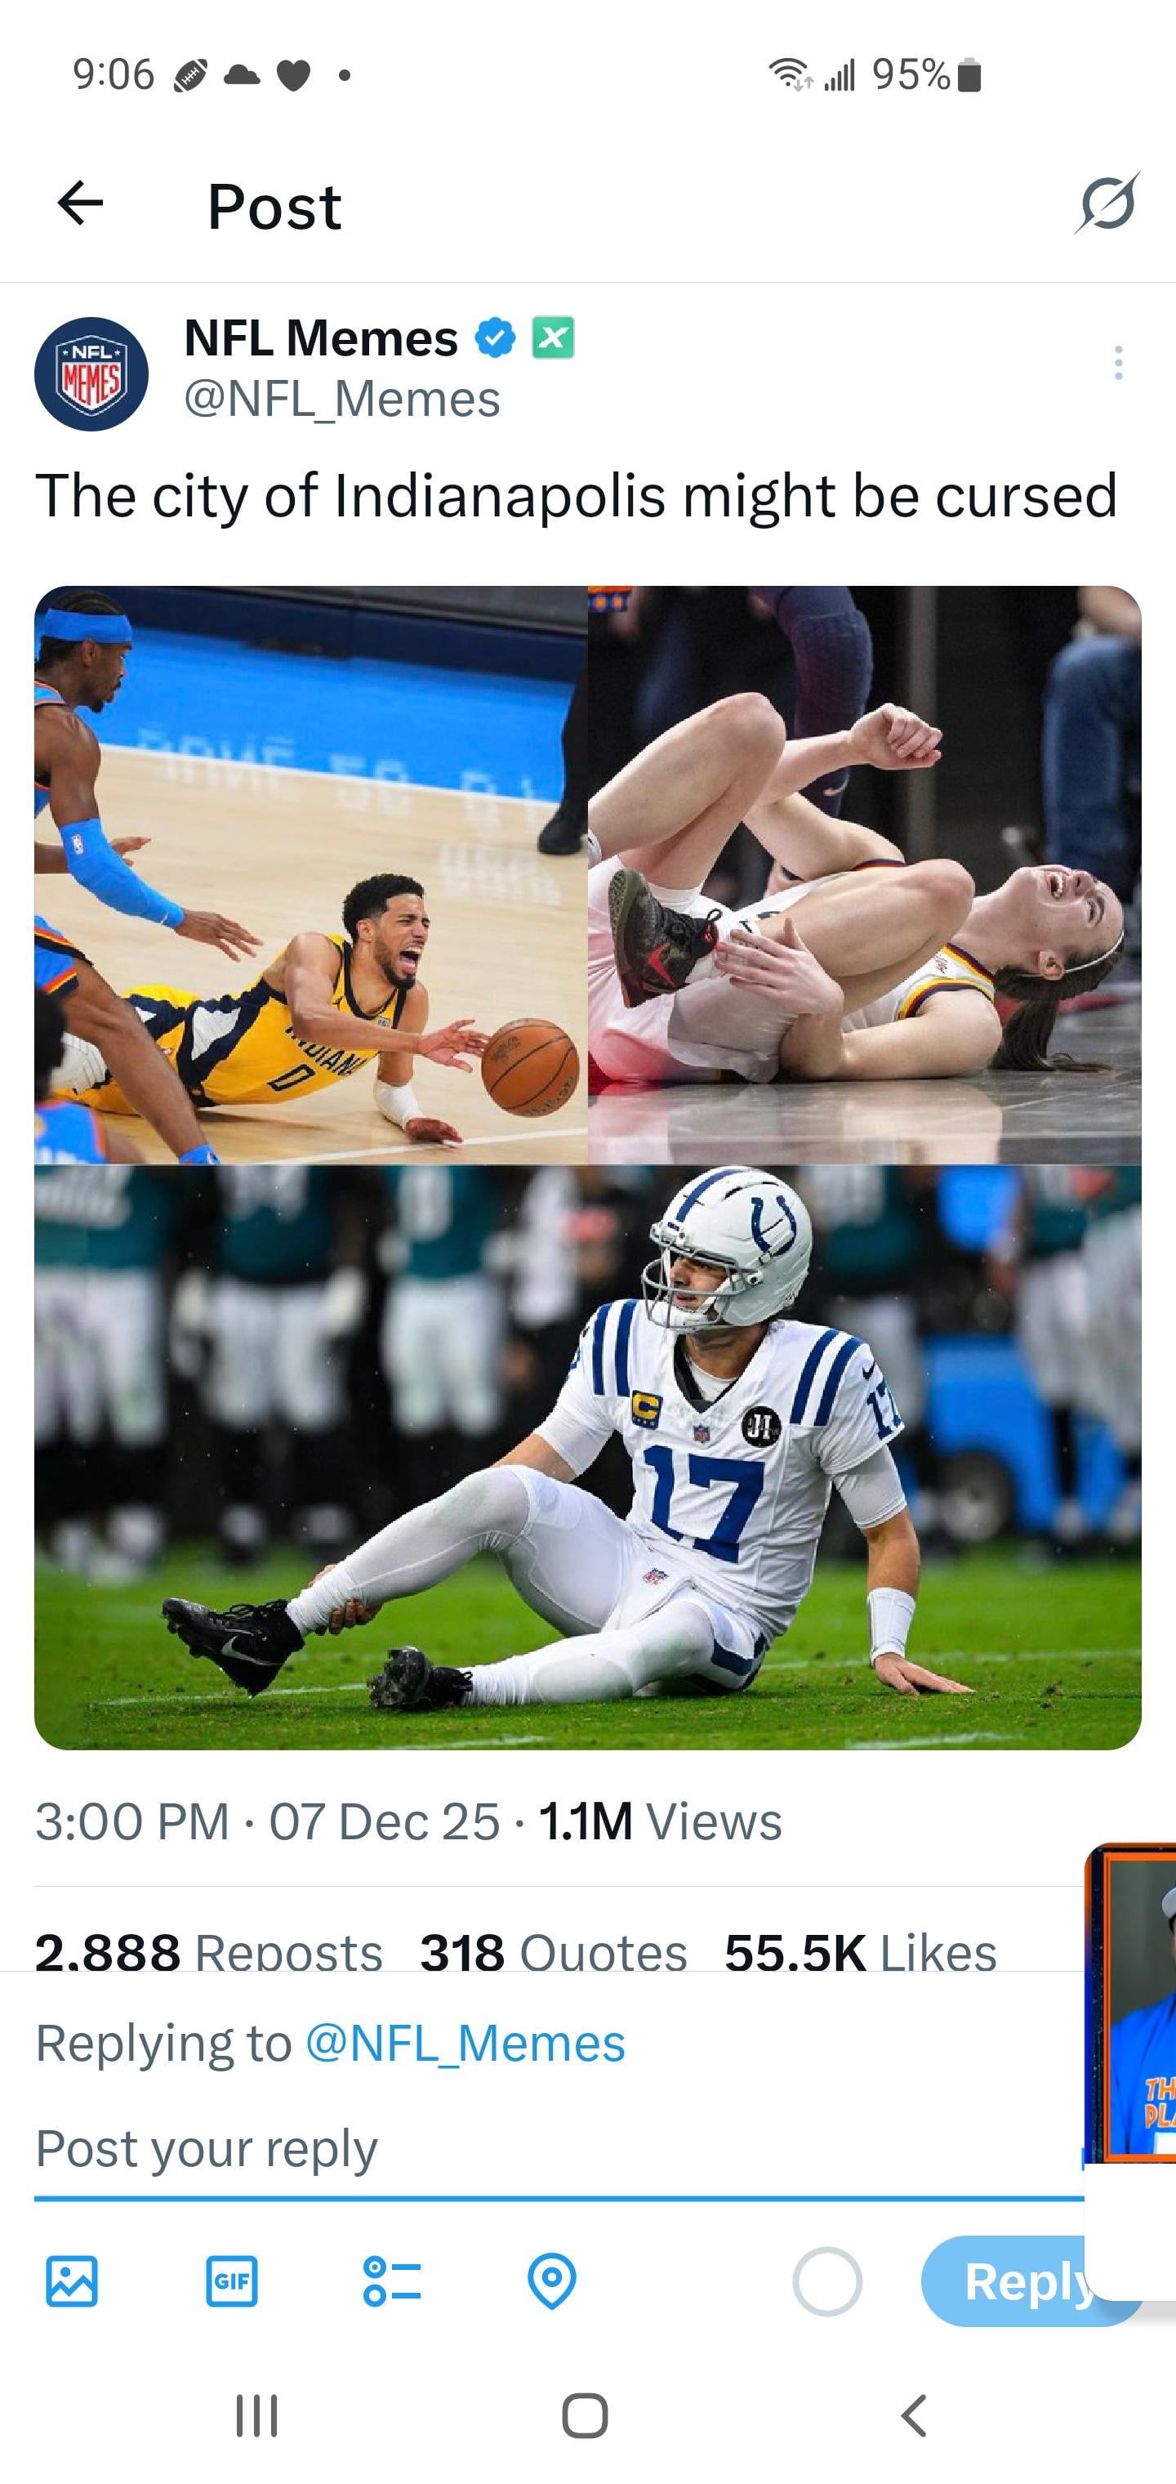This screenshot has height=2484, width=1176.
Task: Add a poll to the reply
Action: (x=391, y=2281)
